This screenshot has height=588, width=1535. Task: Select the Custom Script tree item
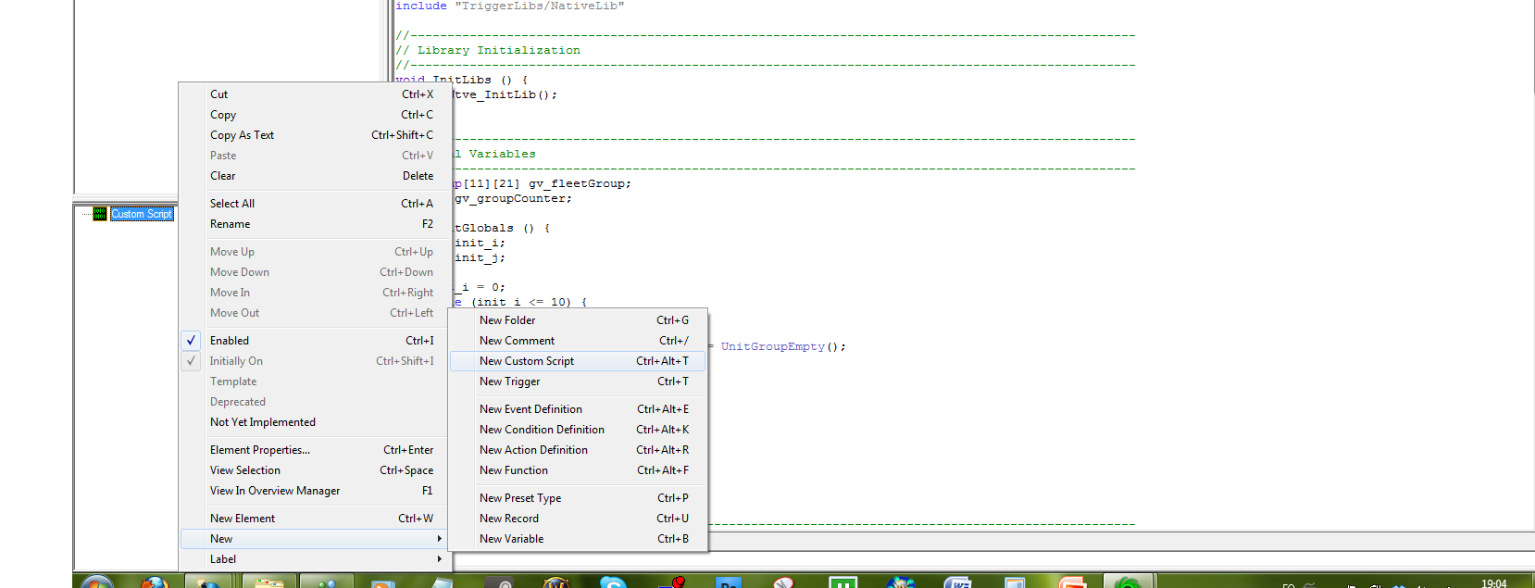point(142,214)
